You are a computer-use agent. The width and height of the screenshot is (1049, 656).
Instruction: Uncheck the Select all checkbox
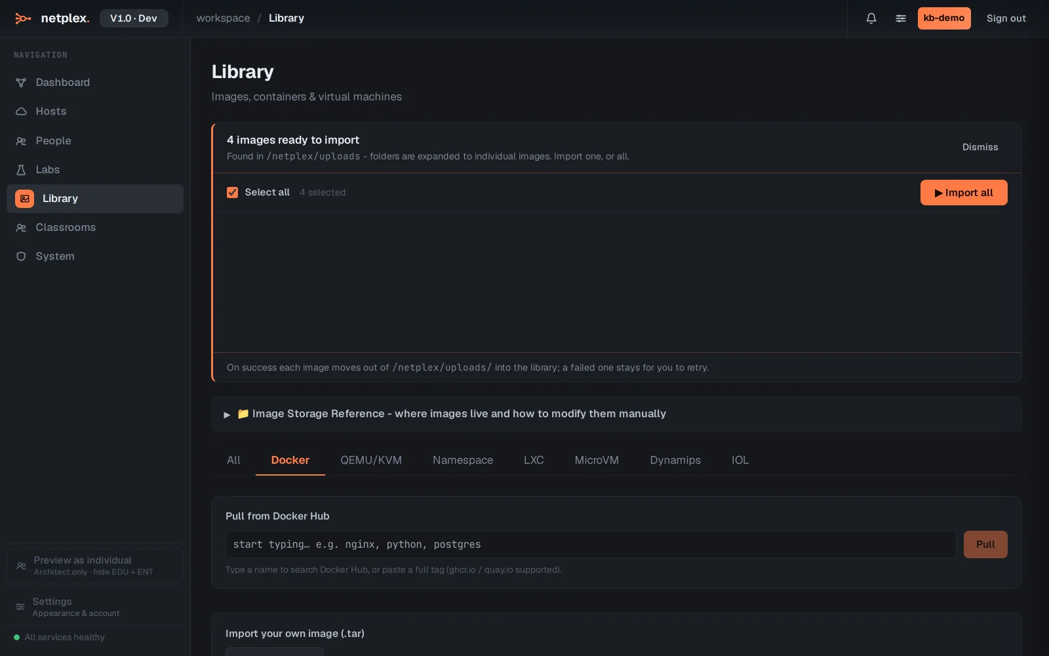[x=232, y=192]
